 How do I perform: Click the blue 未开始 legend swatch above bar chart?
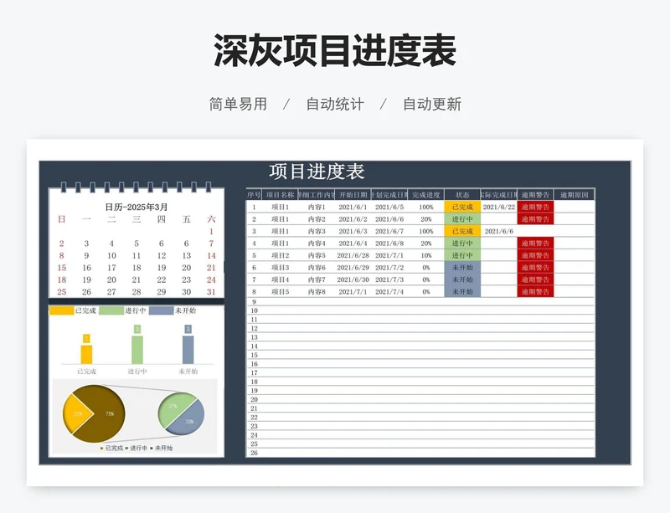pos(162,310)
